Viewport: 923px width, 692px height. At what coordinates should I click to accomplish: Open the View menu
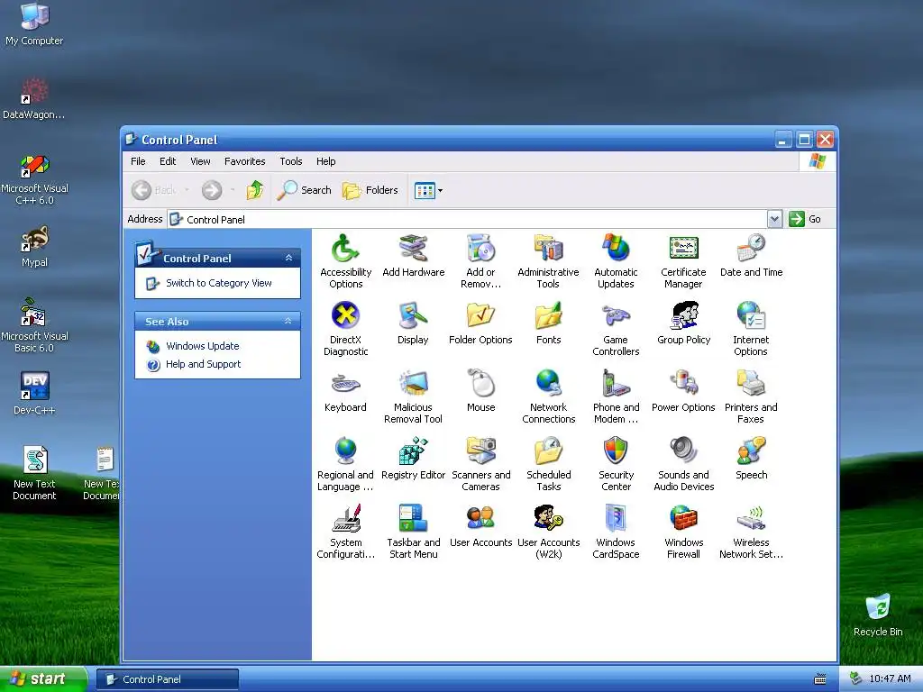click(x=200, y=161)
